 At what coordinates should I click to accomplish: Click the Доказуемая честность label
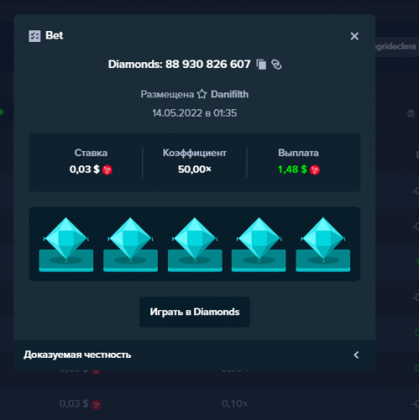coord(77,354)
